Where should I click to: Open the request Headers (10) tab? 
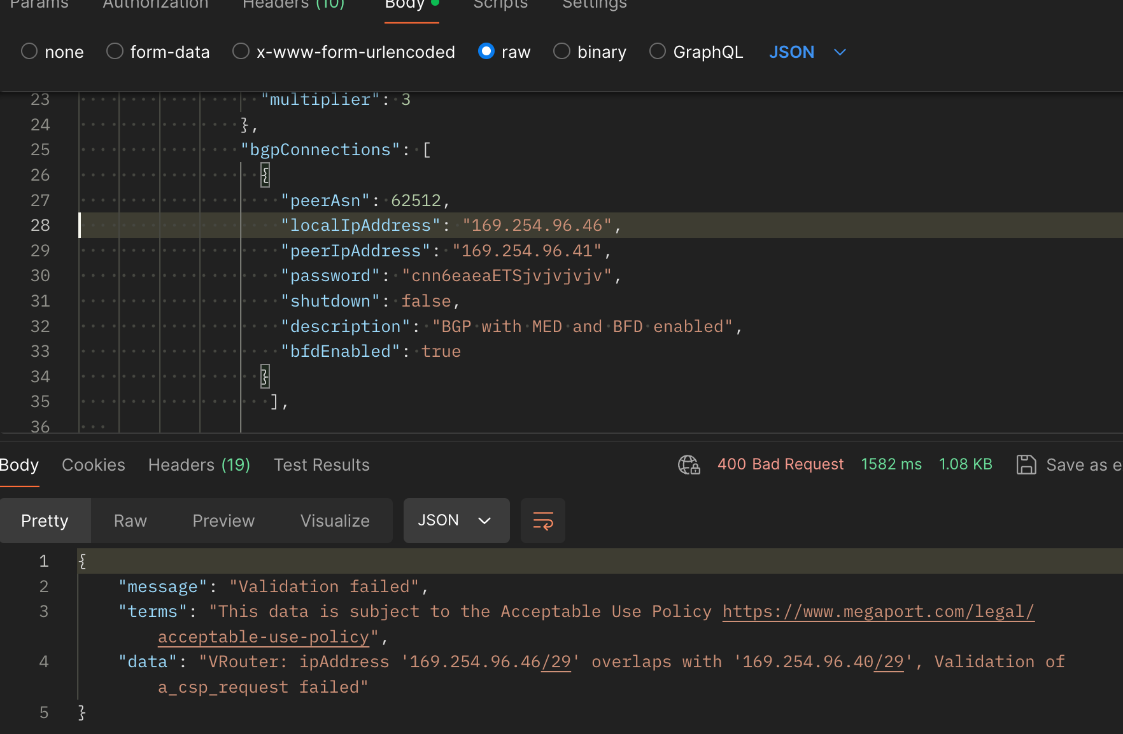(x=293, y=4)
